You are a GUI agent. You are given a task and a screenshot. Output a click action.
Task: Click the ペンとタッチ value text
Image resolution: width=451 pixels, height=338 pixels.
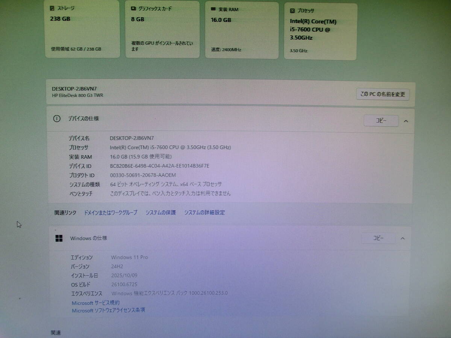170,194
